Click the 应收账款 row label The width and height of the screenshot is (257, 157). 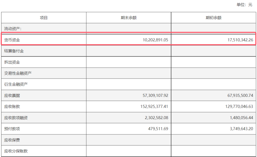[x=12, y=107]
